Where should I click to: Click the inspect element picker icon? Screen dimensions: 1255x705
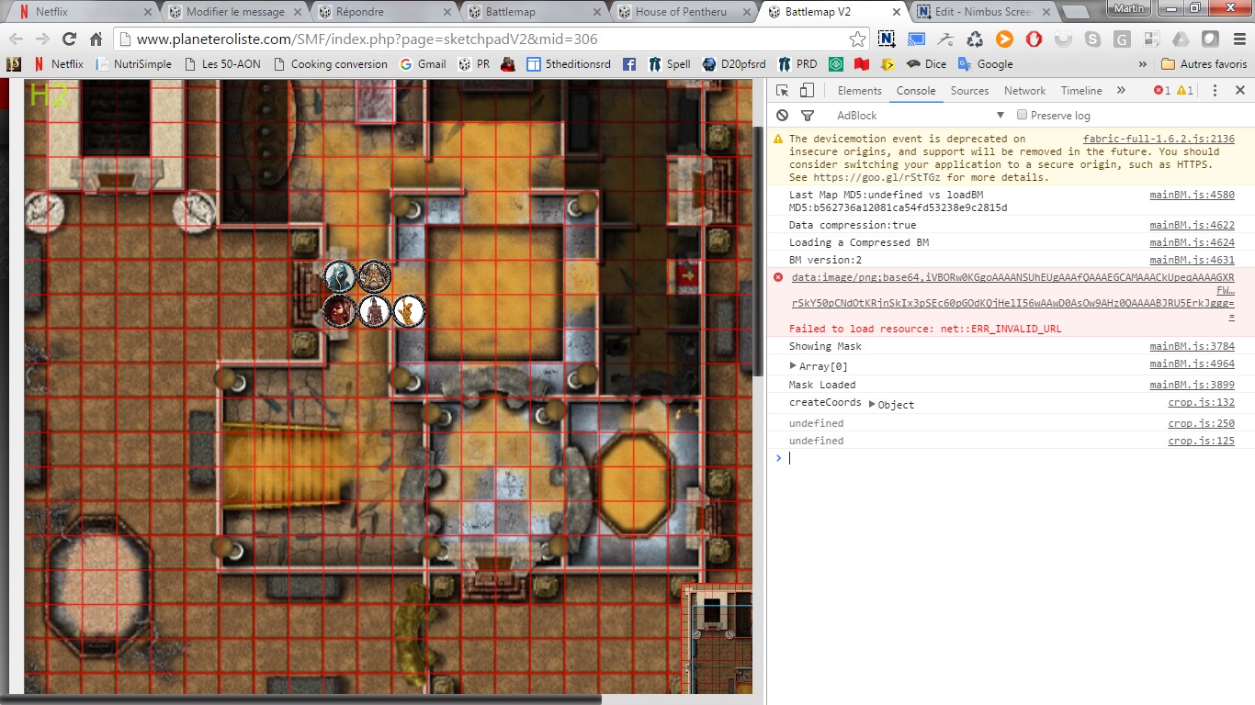click(x=782, y=91)
